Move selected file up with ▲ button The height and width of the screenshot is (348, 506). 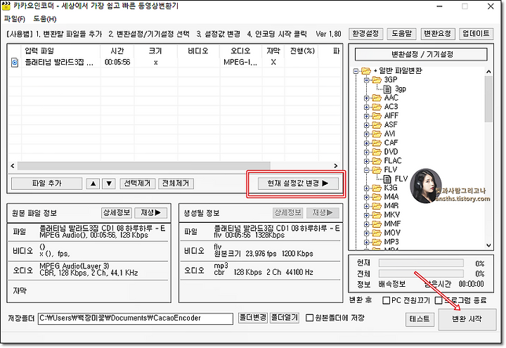coord(93,183)
